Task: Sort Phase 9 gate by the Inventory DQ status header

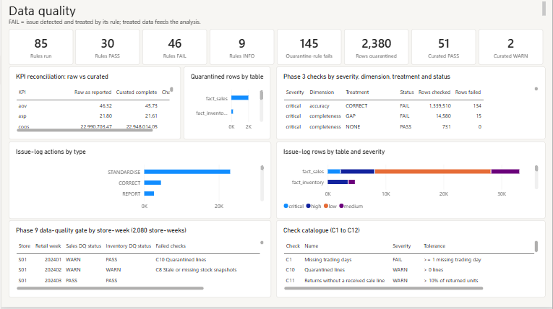Action: (x=129, y=246)
